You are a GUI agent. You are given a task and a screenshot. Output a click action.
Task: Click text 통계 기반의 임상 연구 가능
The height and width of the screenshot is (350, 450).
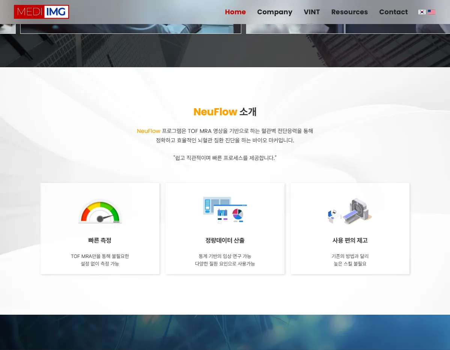tap(225, 256)
